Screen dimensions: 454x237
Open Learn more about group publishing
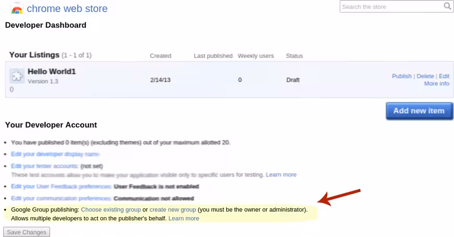184,218
